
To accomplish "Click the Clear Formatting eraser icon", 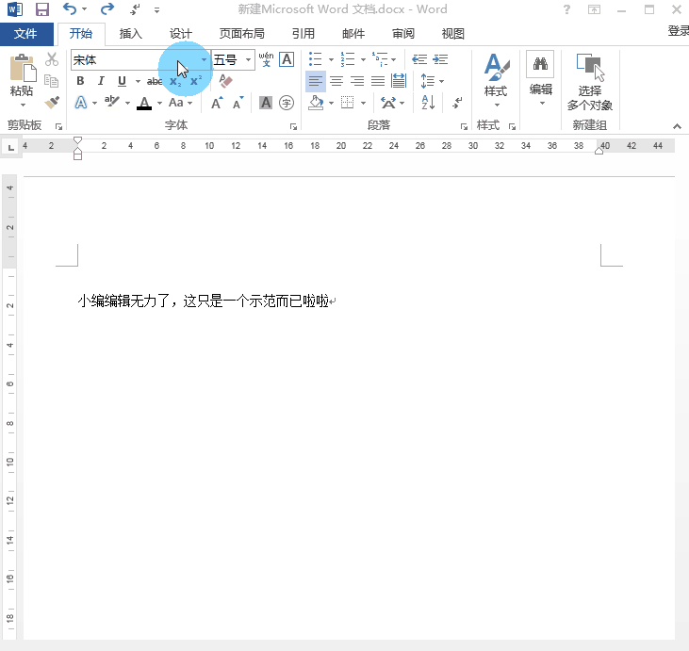I will click(225, 81).
